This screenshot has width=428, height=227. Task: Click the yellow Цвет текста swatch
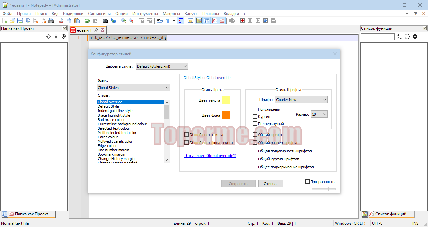pyautogui.click(x=226, y=100)
